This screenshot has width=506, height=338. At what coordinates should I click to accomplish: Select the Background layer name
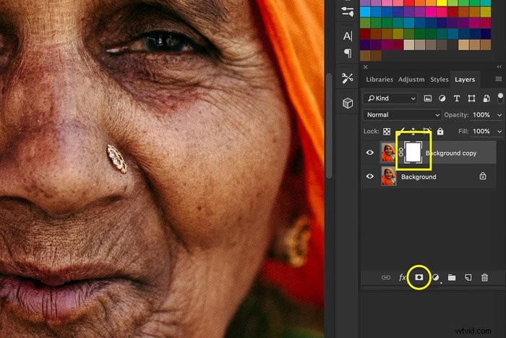click(x=419, y=177)
